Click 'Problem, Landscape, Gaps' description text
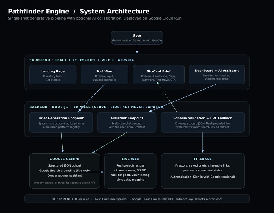The height and width of the screenshot is (213, 274). [x=159, y=78]
